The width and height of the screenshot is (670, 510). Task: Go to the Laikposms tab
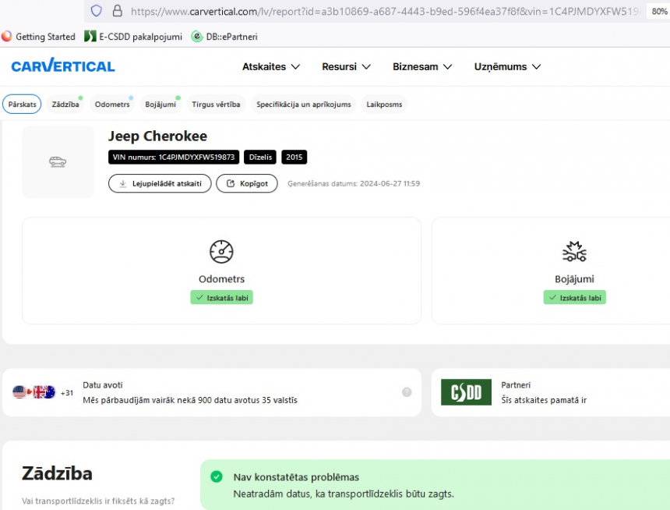pos(384,104)
